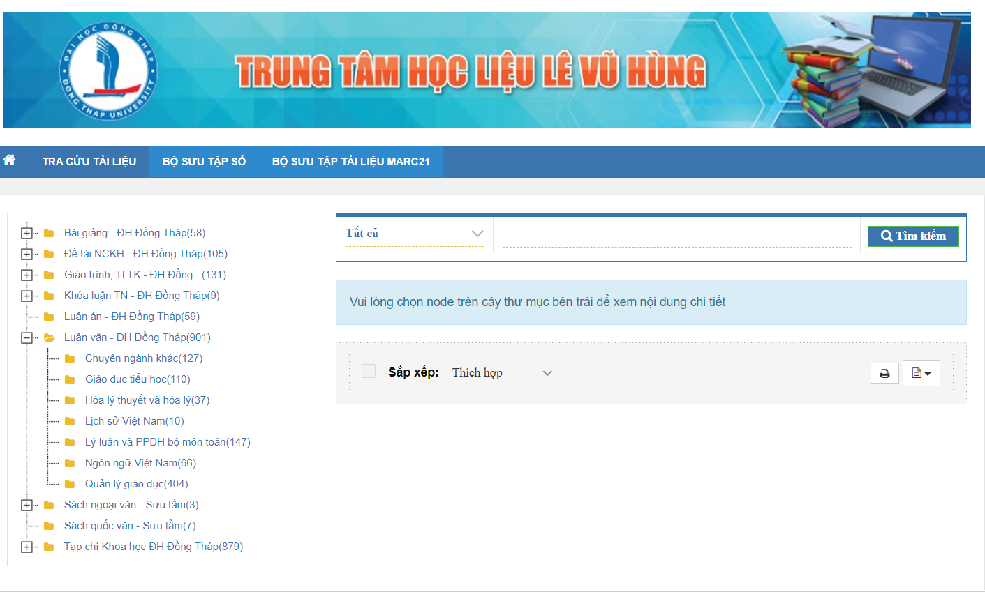Click folder icon beside Quản lý giáo dục
Screen dimensions: 985x592
tap(70, 484)
